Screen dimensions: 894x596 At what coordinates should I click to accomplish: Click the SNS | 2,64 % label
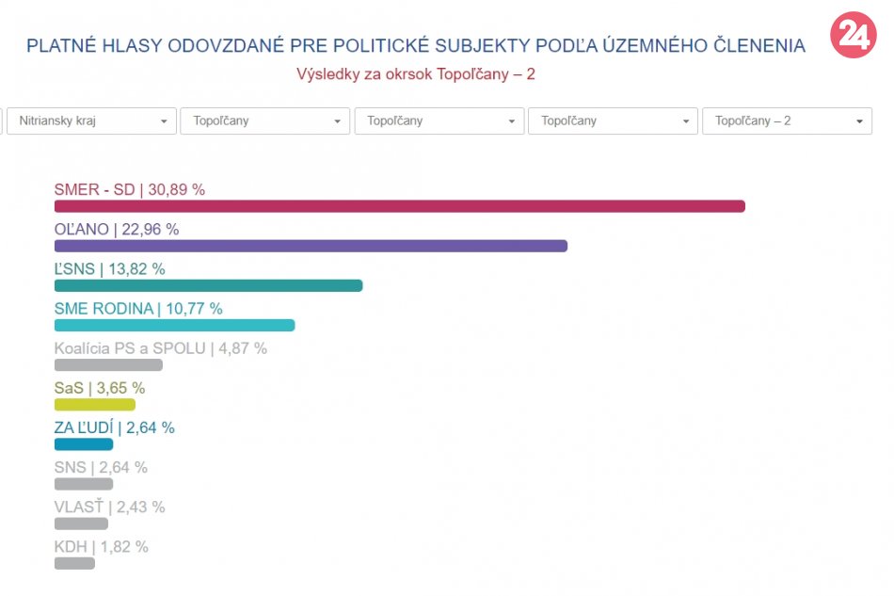(x=101, y=467)
